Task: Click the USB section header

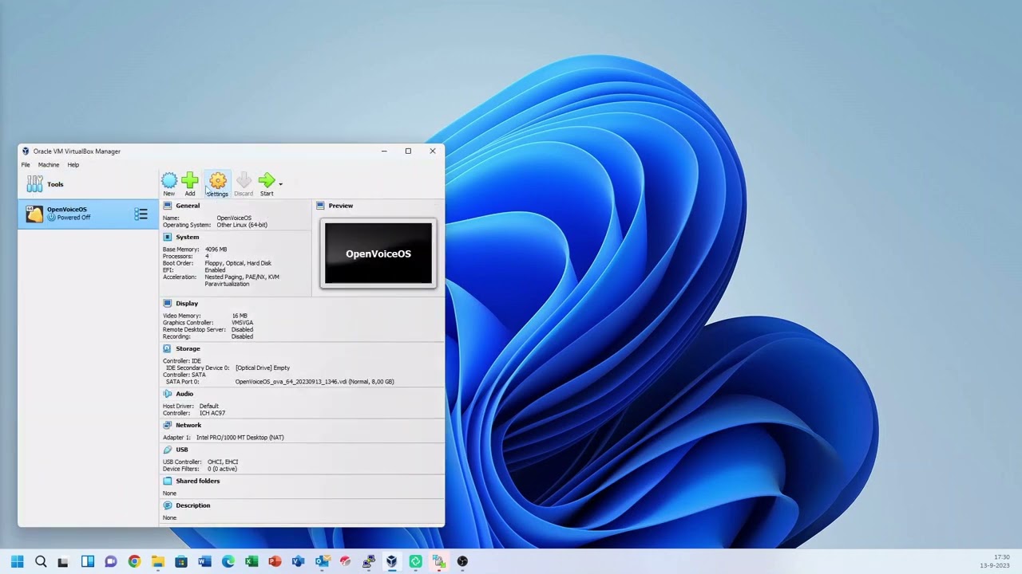Action: [182, 450]
